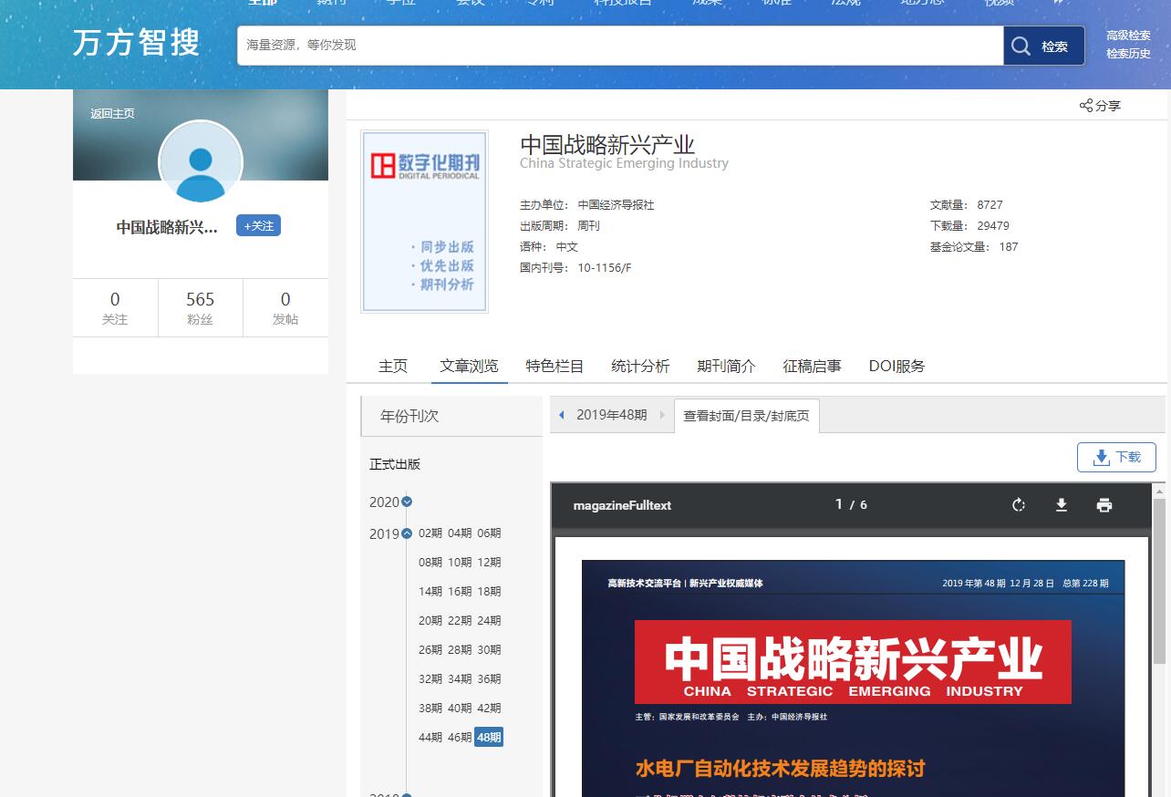Open the 数字化期刊 journal cover thumbnail
The image size is (1171, 797).
tap(424, 222)
